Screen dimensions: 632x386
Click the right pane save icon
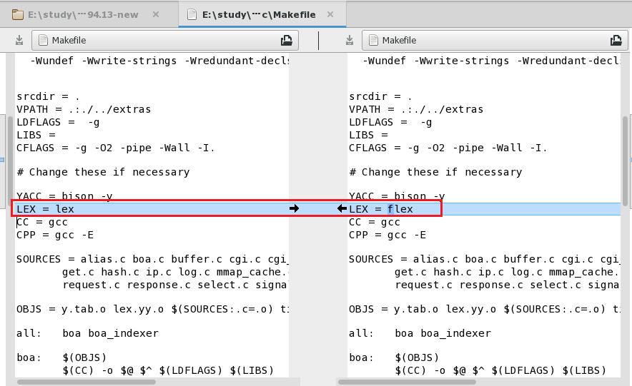tap(352, 41)
